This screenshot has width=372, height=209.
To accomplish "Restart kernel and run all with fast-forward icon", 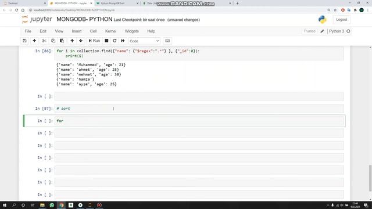I will coord(123,41).
